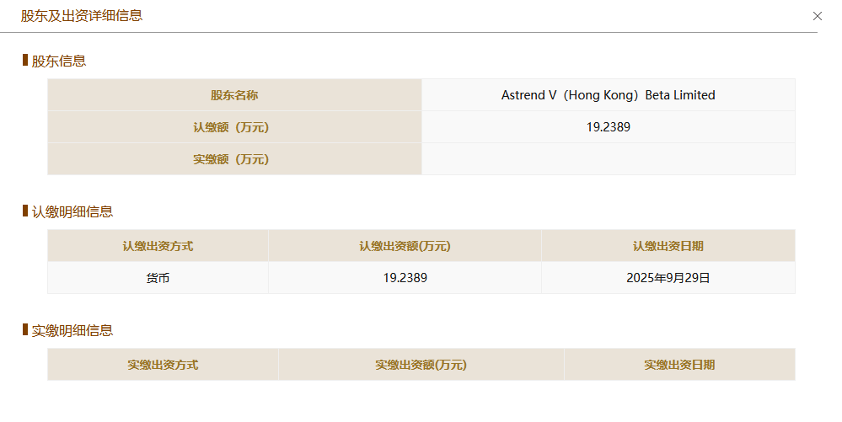This screenshot has width=842, height=422.
Task: Select the 实缴额（万元） label cell
Action: (x=234, y=159)
